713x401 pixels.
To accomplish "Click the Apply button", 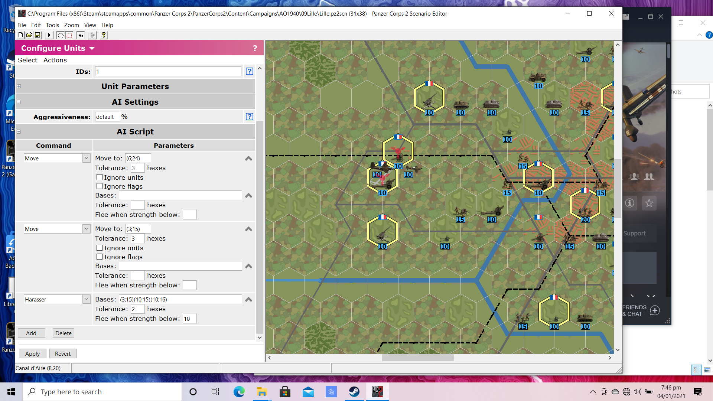I will (x=32, y=353).
